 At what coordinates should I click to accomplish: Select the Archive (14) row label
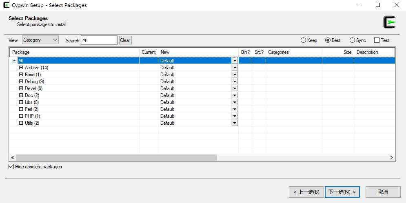pyautogui.click(x=36, y=68)
